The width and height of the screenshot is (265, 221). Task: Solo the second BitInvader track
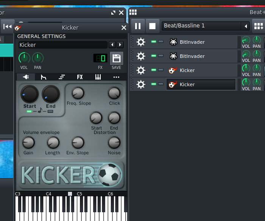click(x=161, y=56)
